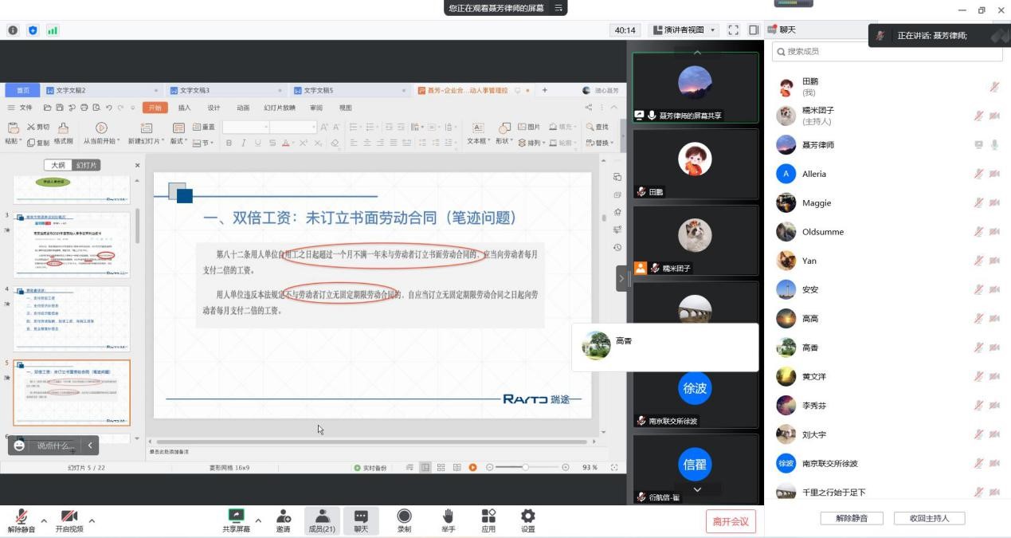Screen dimensions: 1011x538
Task: Switch to the 插入 ribbon tab
Action: point(184,108)
